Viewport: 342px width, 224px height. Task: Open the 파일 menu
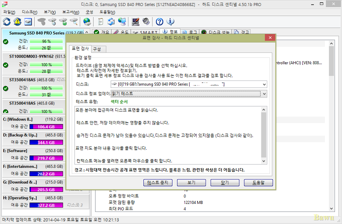[x=10, y=12]
